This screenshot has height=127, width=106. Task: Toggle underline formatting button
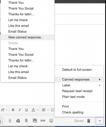[x=26, y=110]
